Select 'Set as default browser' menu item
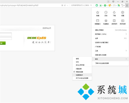Image resolution: width=129 pixels, height=103 pixels. pyautogui.click(x=110, y=55)
